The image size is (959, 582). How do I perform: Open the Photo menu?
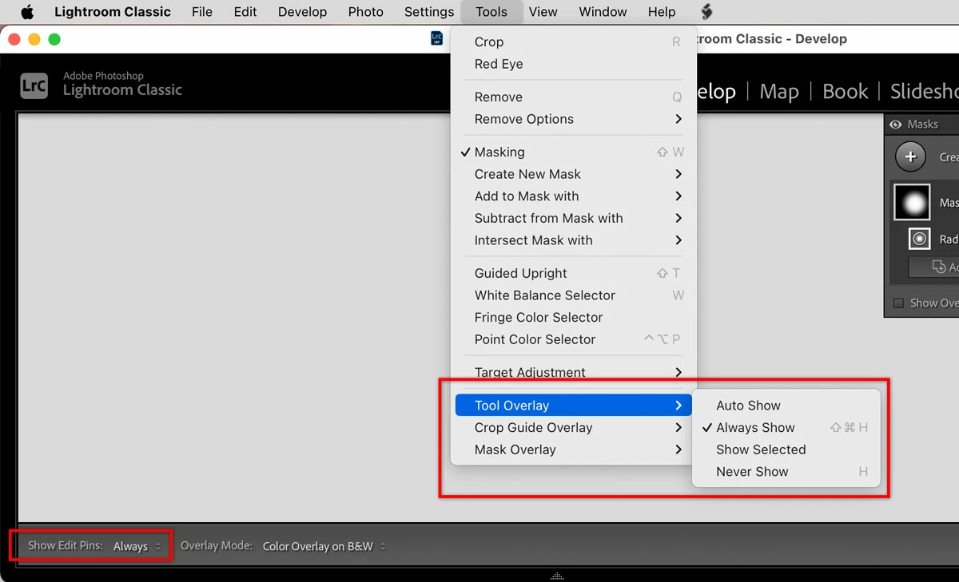pyautogui.click(x=366, y=12)
